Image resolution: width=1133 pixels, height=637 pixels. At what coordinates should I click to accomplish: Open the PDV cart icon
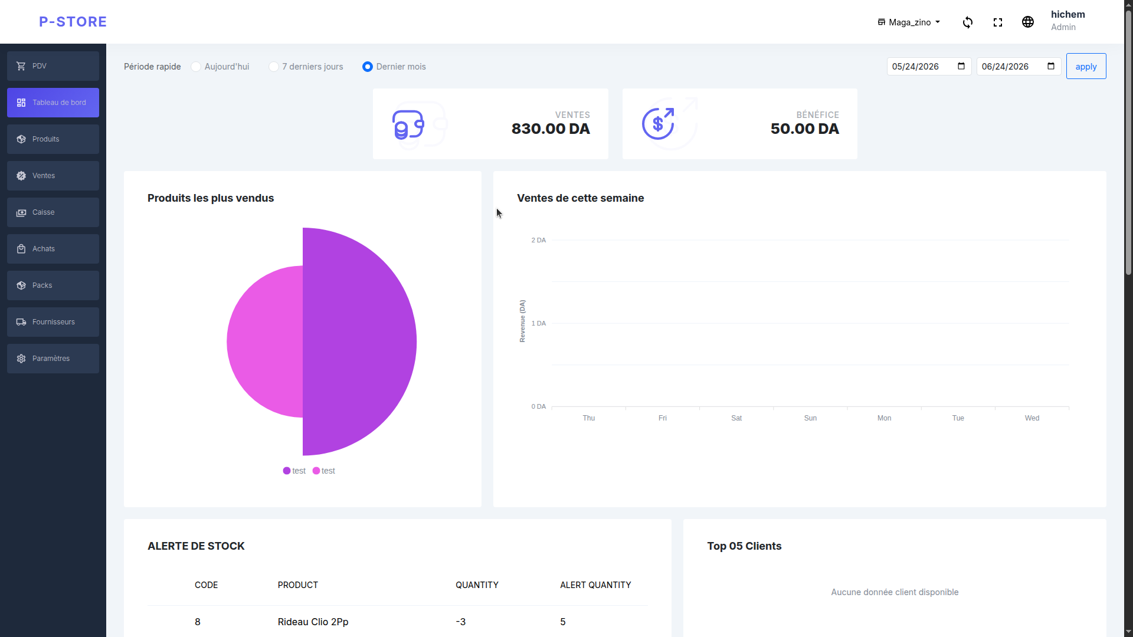pos(21,66)
